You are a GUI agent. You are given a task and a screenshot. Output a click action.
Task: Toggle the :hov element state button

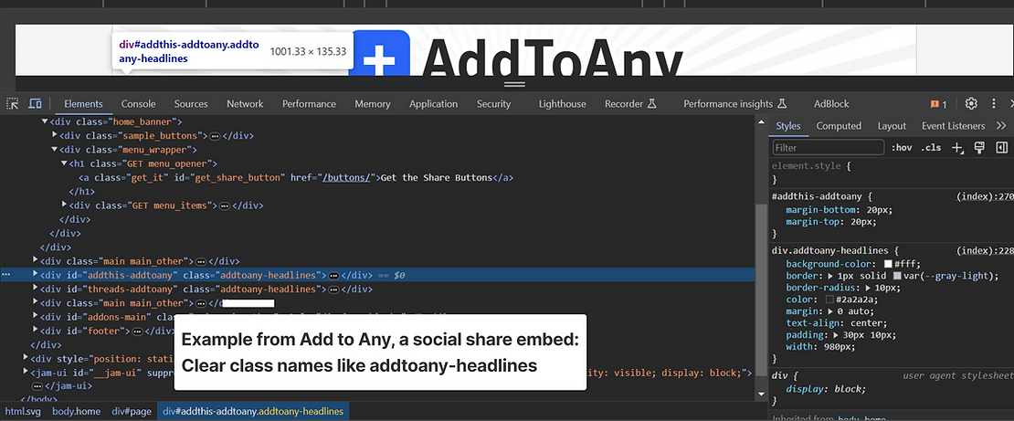coord(902,147)
